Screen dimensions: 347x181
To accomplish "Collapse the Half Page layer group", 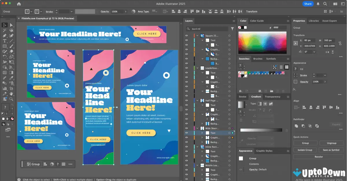I will tap(197, 100).
